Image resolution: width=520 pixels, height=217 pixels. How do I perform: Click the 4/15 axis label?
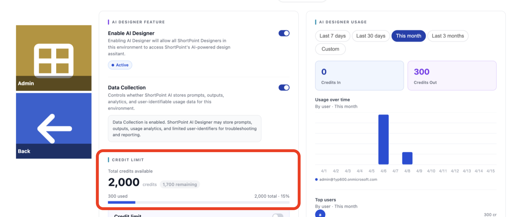tap(491, 171)
